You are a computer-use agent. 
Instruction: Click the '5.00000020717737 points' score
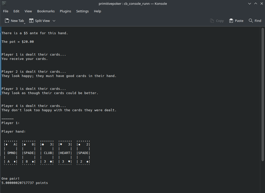click(25, 183)
